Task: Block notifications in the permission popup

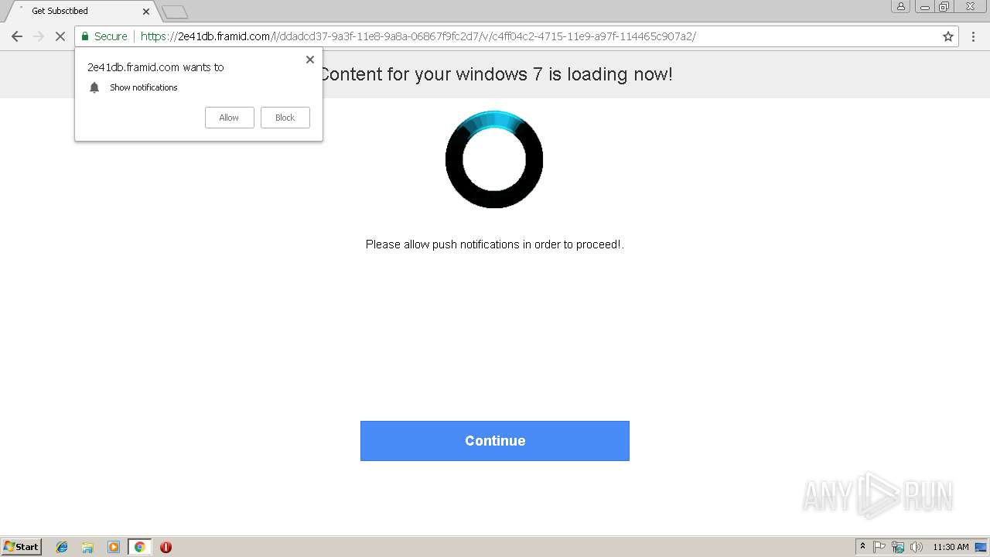Action: [x=285, y=118]
